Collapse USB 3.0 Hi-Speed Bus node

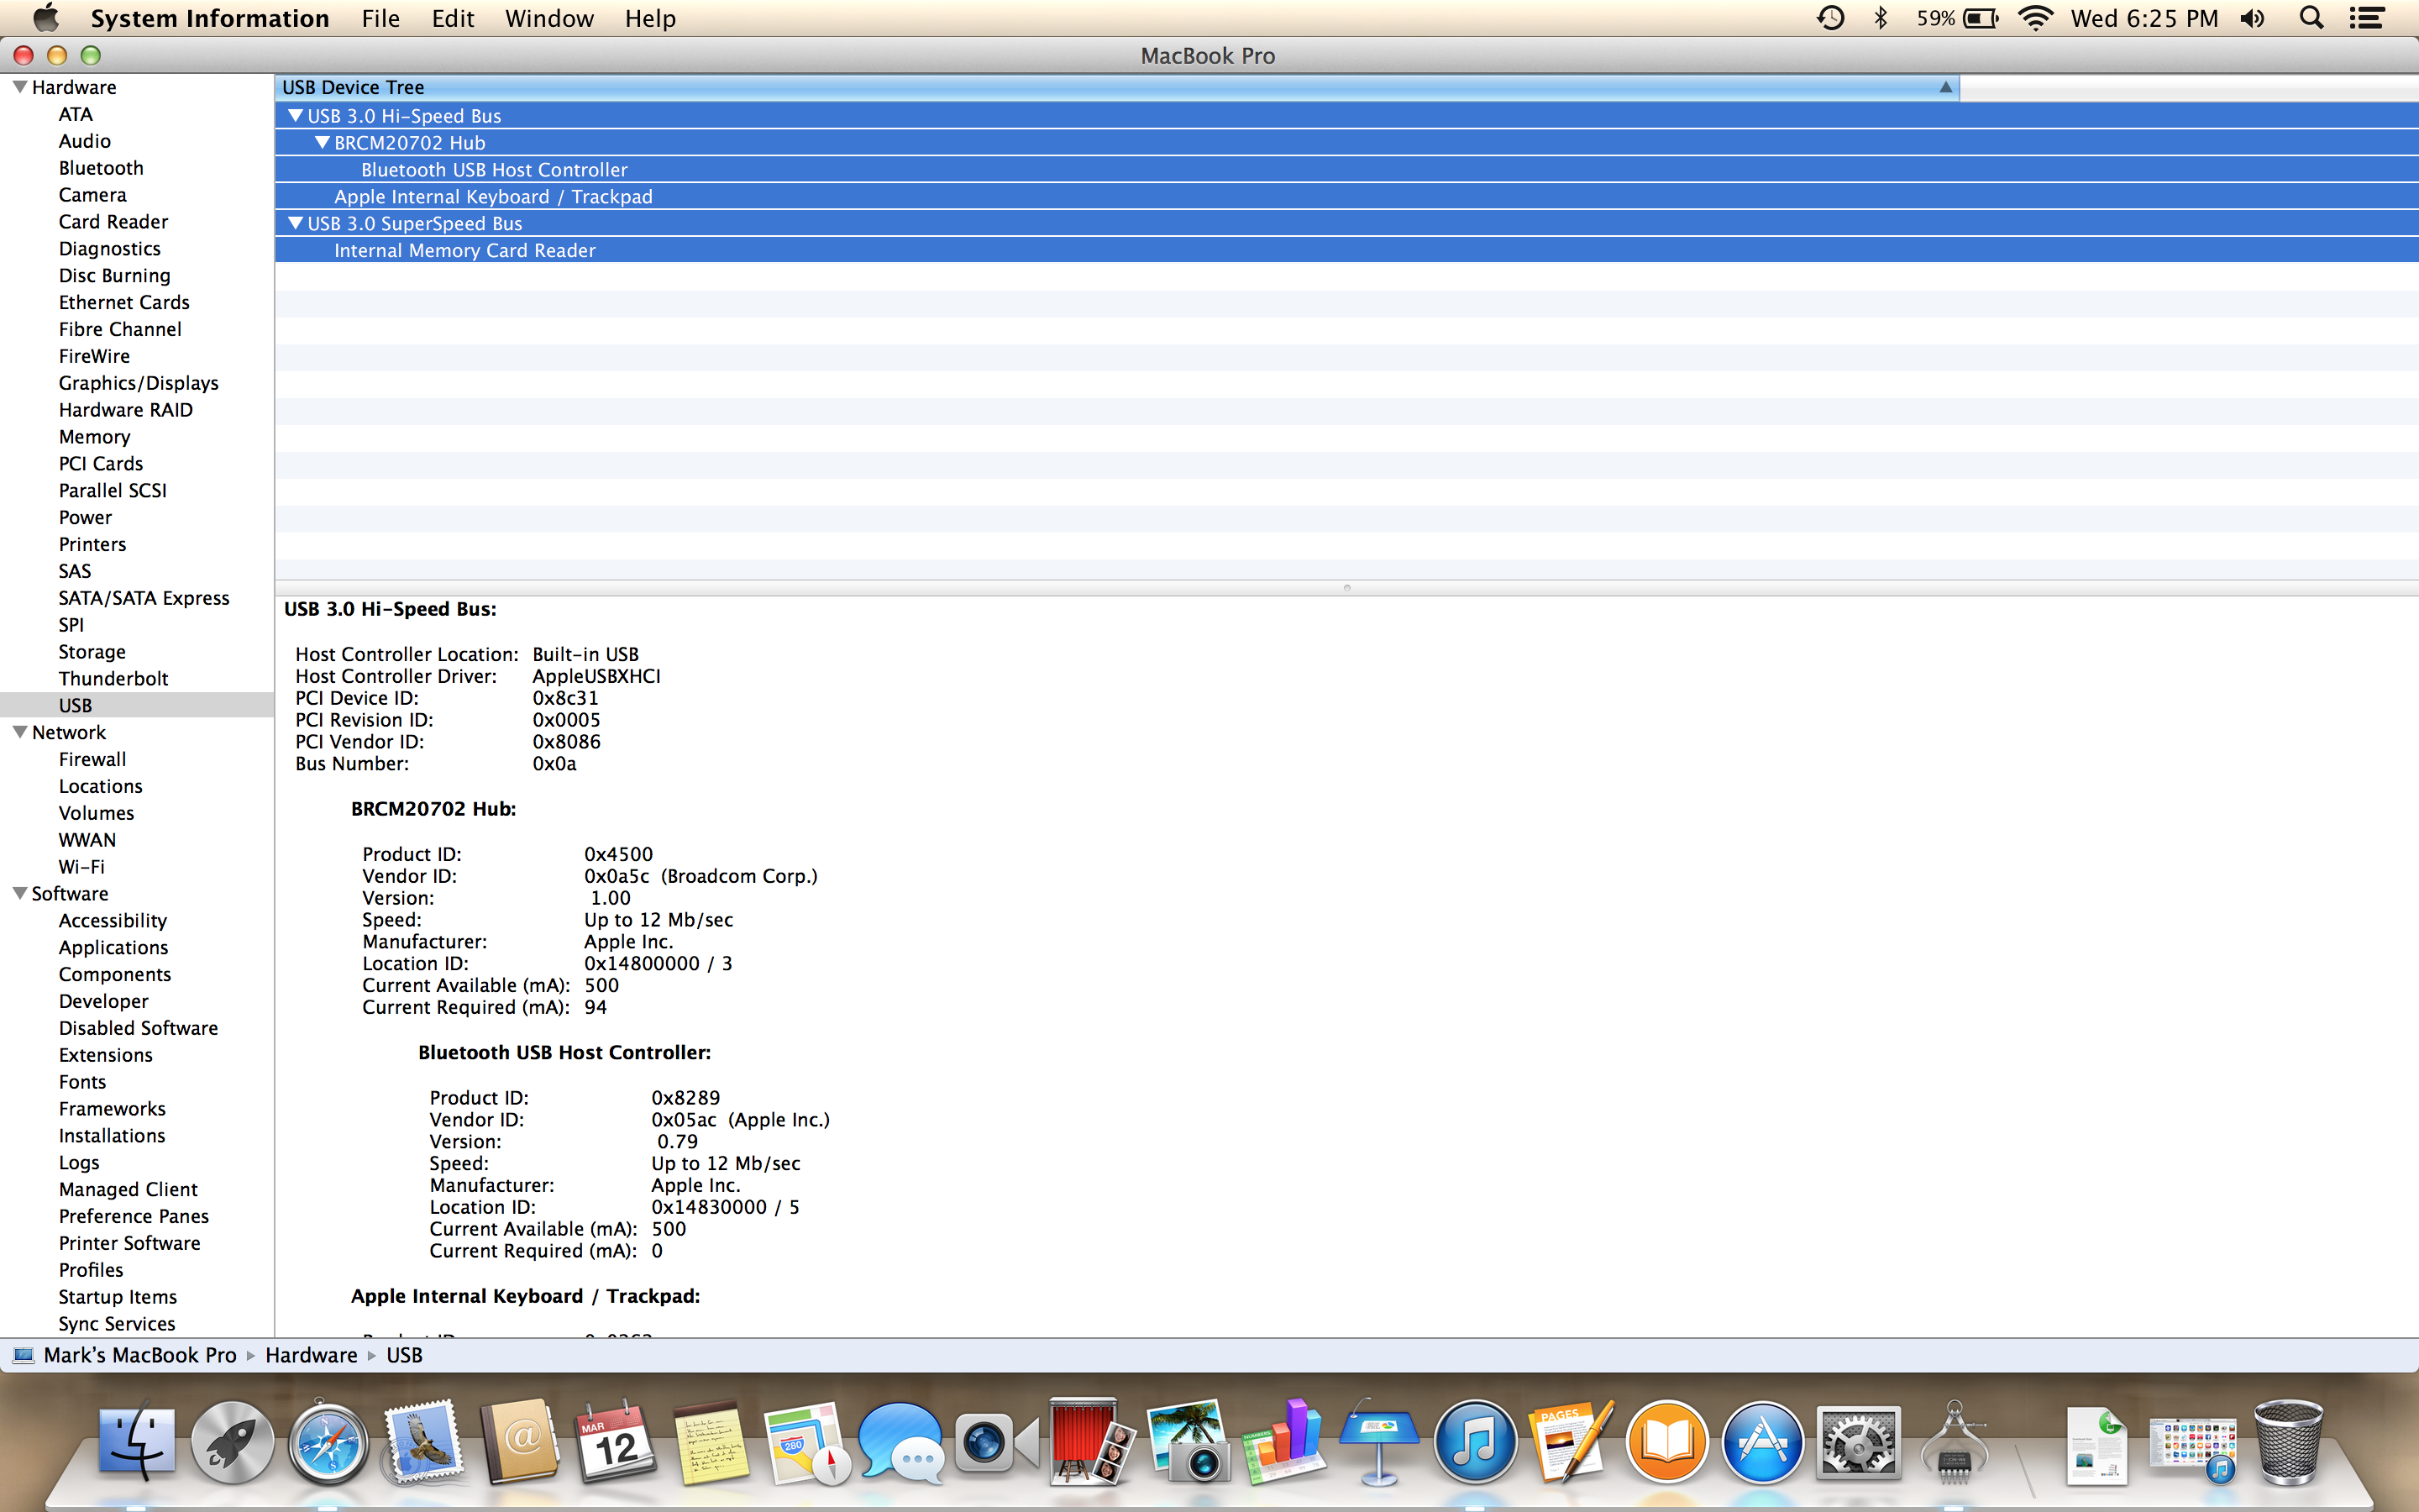tap(295, 116)
